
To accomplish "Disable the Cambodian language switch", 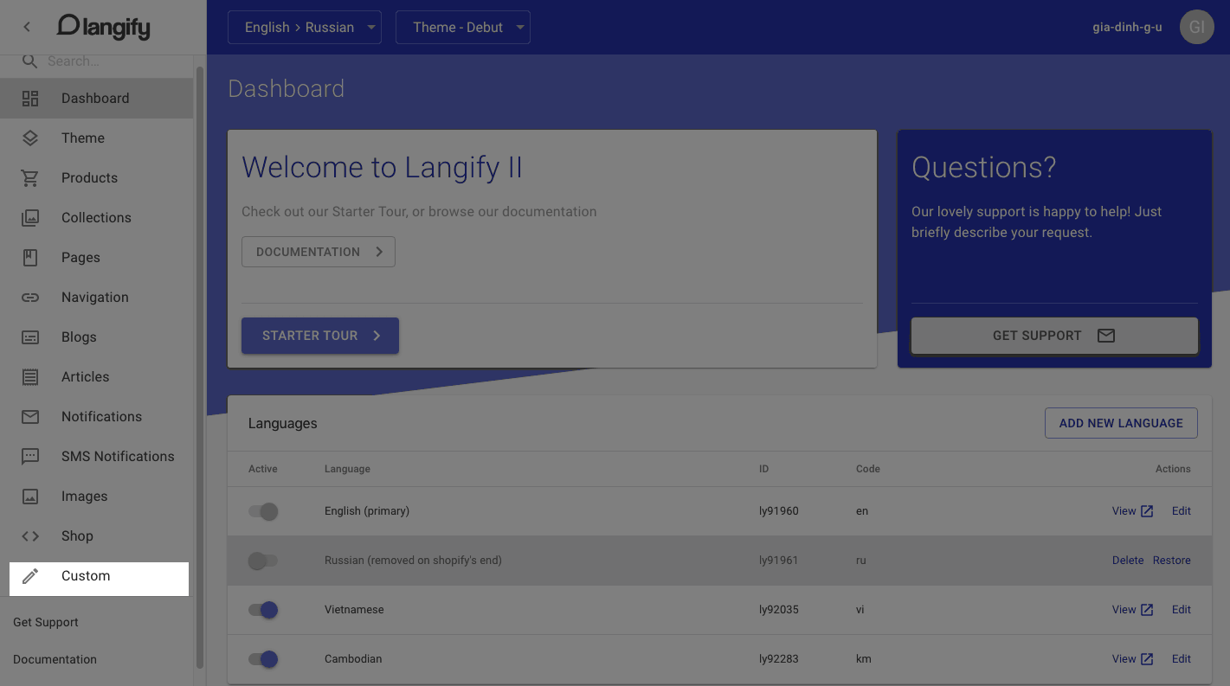I will tap(263, 659).
